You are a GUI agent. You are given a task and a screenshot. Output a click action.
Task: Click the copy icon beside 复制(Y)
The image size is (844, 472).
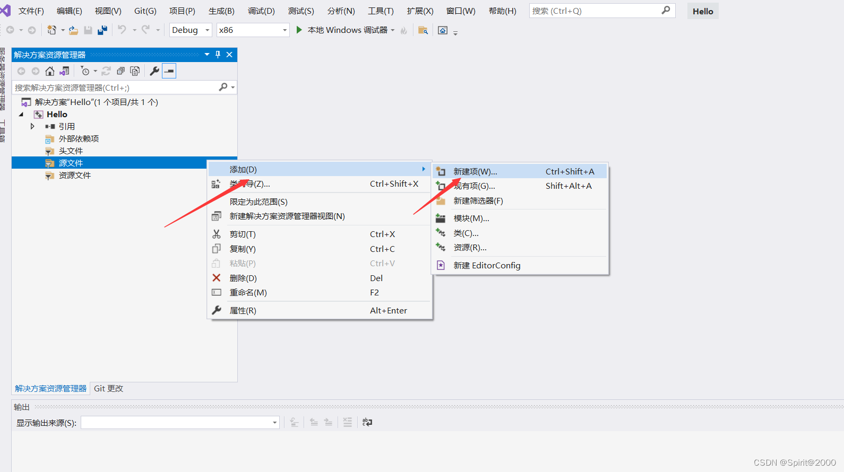pos(217,249)
